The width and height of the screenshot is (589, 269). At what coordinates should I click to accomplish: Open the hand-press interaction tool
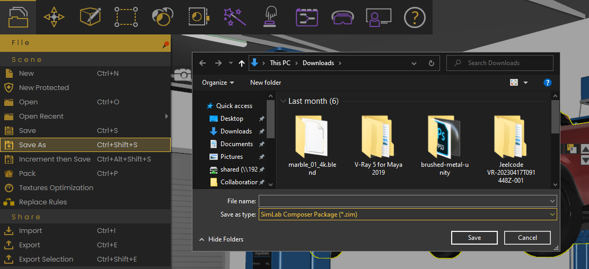[270, 17]
